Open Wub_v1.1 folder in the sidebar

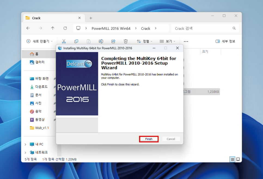[x=39, y=128]
